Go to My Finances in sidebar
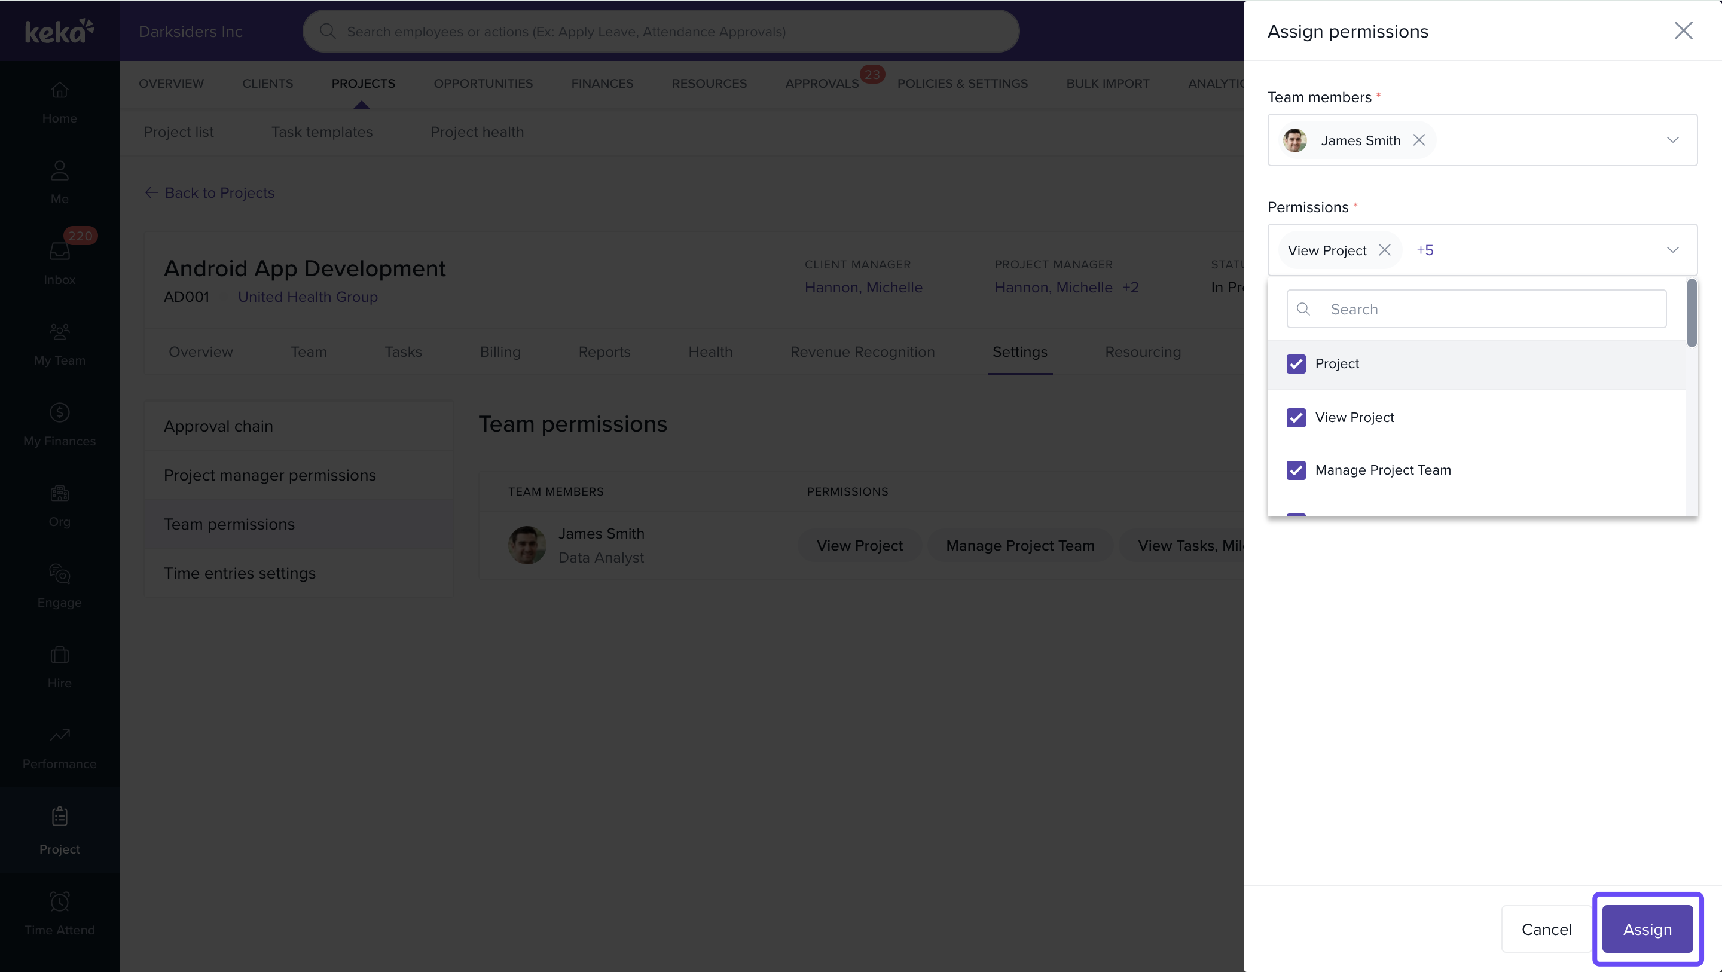 tap(60, 424)
